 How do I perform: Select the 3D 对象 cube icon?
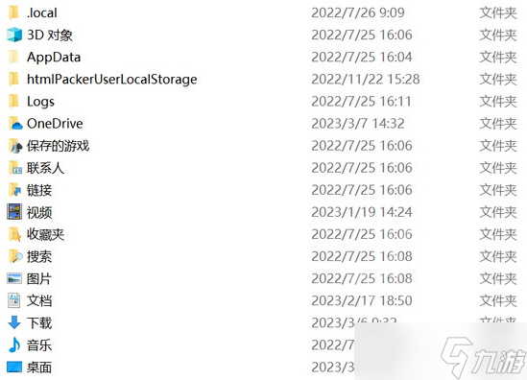(x=14, y=35)
